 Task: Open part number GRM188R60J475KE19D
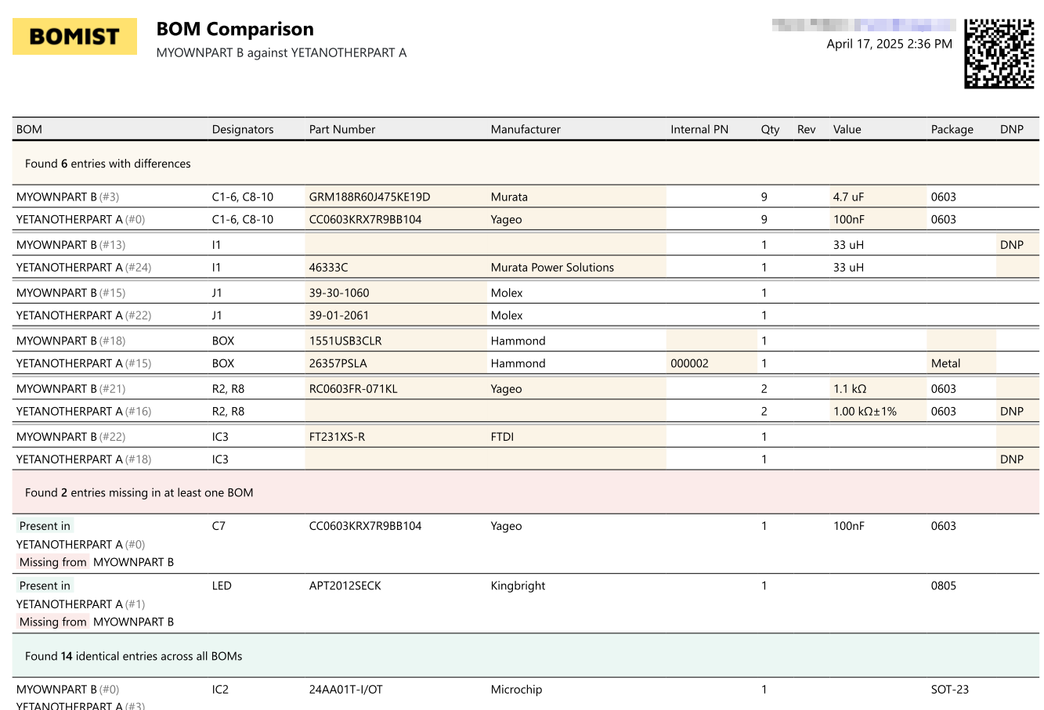click(x=370, y=197)
